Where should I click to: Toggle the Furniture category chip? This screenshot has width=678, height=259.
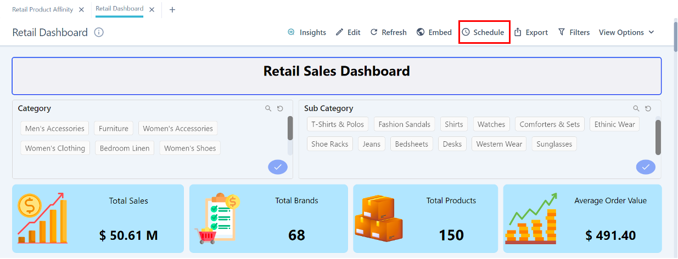click(114, 129)
